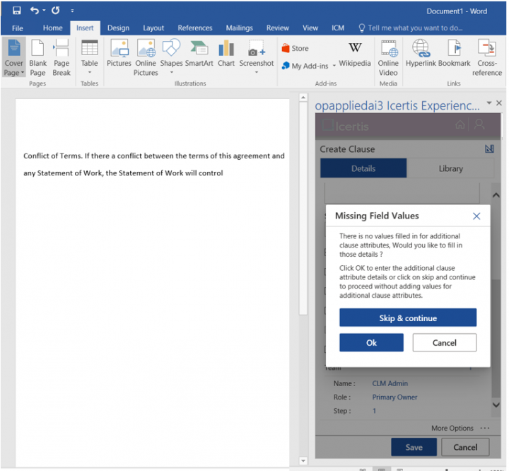Save the document with the floppy disk icon
The image size is (509, 471).
tap(16, 11)
